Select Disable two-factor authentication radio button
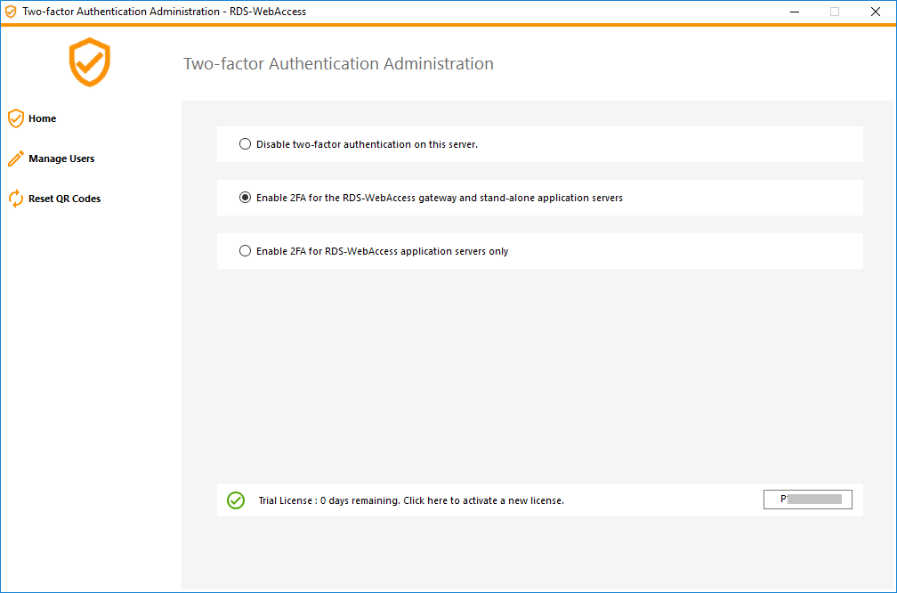Image resolution: width=897 pixels, height=593 pixels. 245,144
